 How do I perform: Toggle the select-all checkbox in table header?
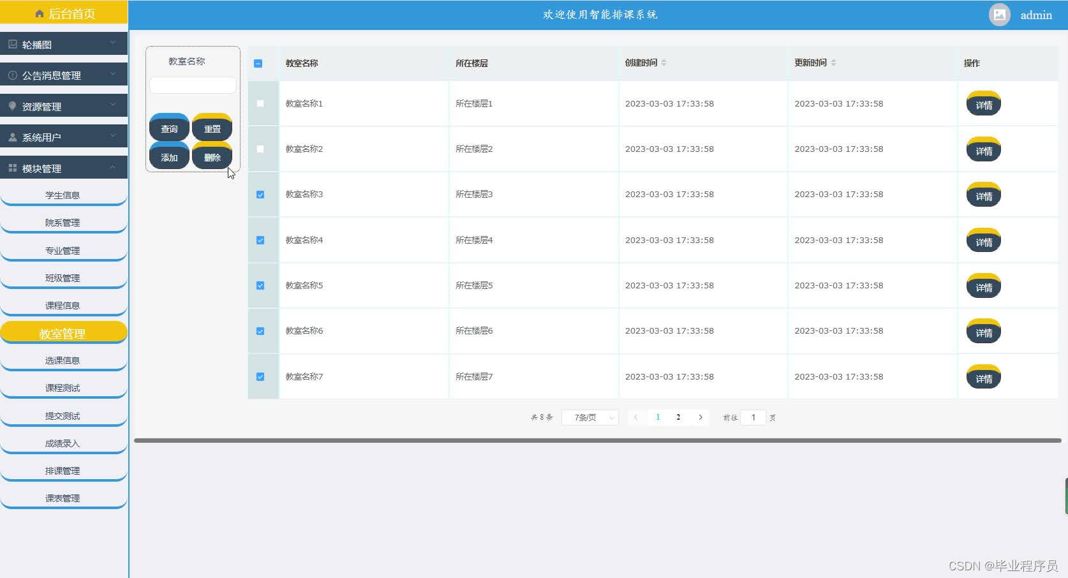[x=258, y=63]
